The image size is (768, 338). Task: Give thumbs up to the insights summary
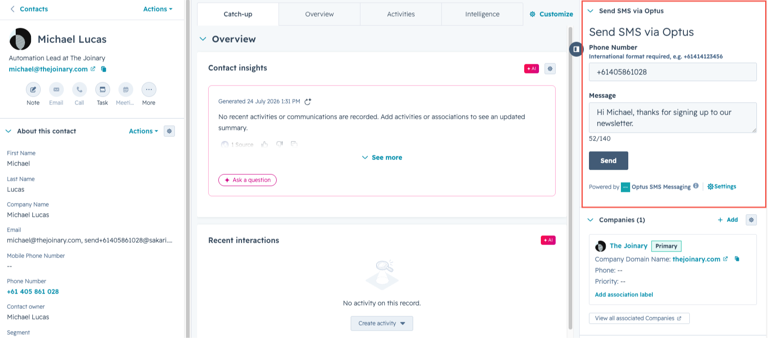265,144
